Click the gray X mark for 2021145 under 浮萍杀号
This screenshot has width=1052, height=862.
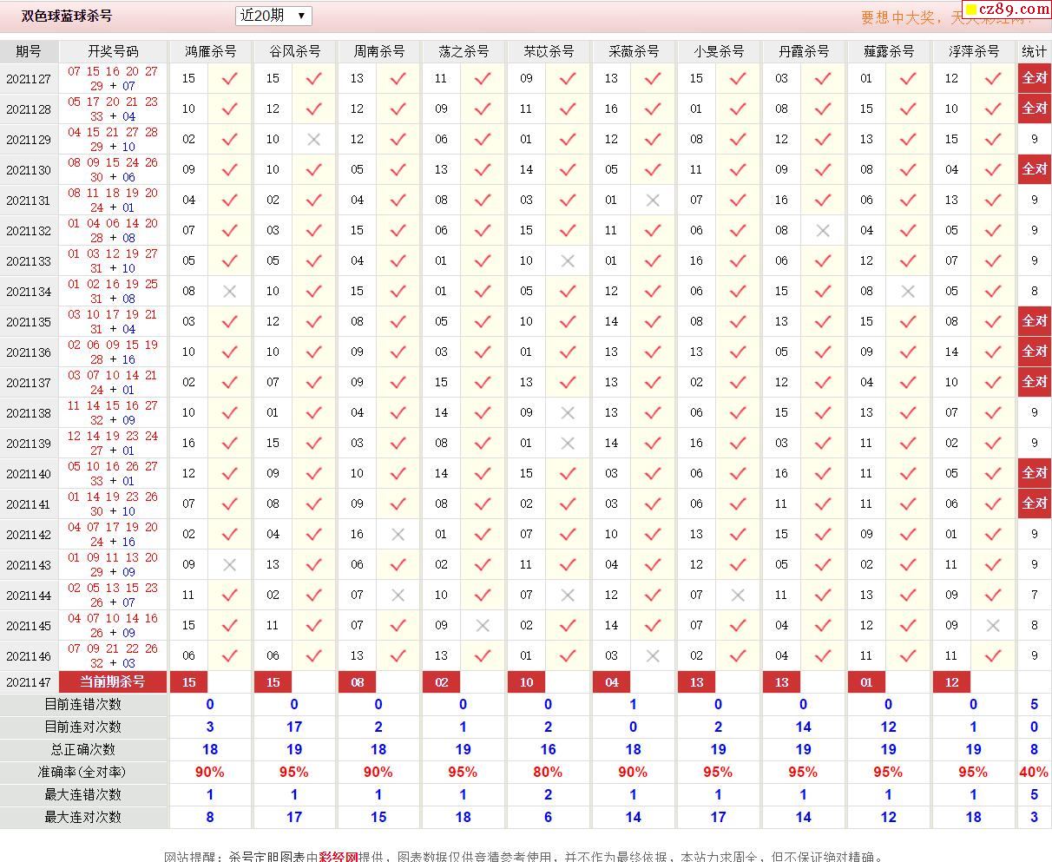pyautogui.click(x=993, y=625)
